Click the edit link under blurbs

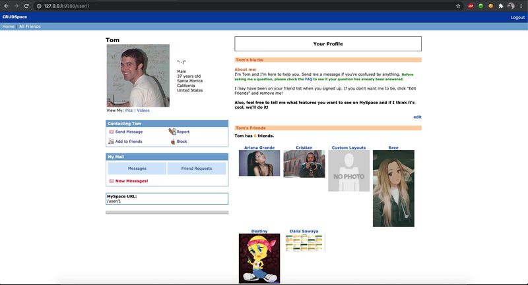pos(418,117)
